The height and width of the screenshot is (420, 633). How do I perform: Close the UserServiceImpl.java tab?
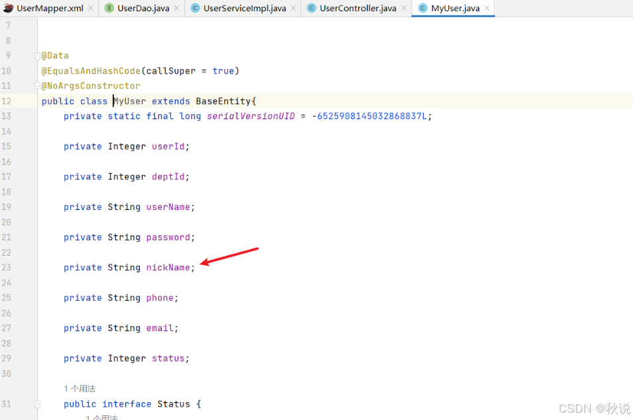[x=293, y=8]
